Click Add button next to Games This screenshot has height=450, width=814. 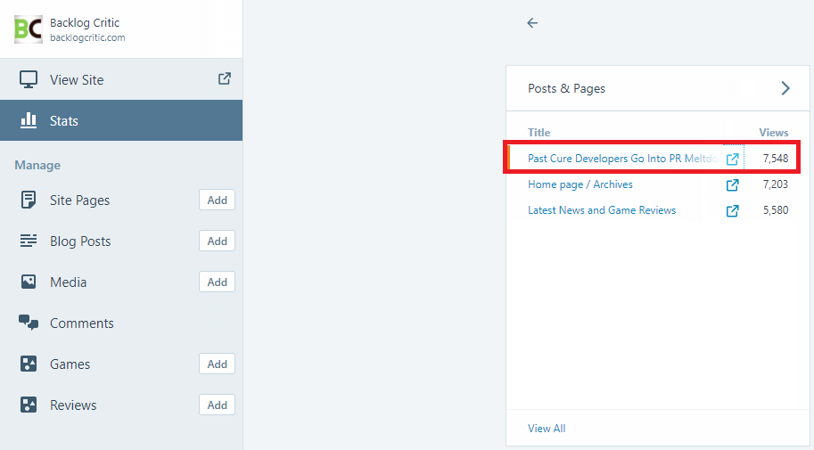pos(217,364)
